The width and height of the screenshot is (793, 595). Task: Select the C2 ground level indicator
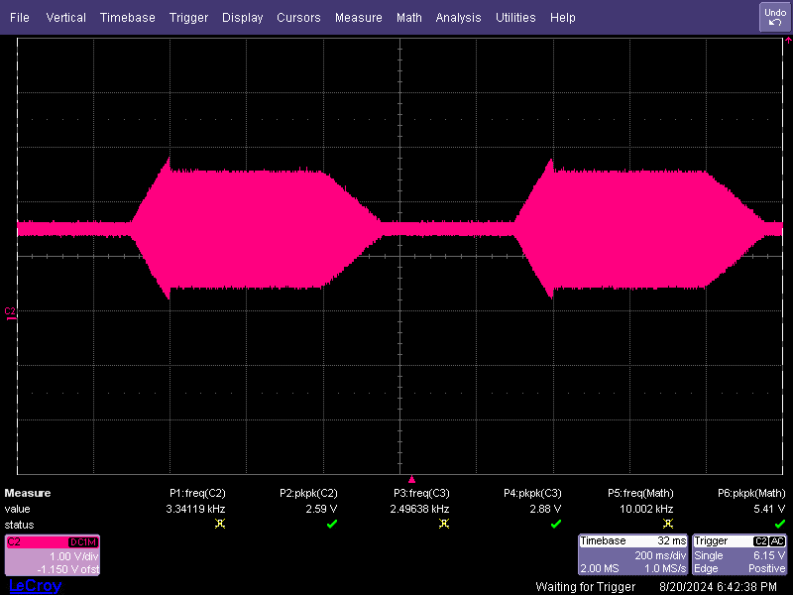(11, 311)
